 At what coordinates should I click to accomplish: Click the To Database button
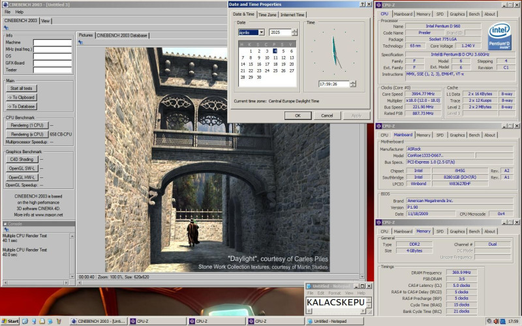click(x=22, y=106)
